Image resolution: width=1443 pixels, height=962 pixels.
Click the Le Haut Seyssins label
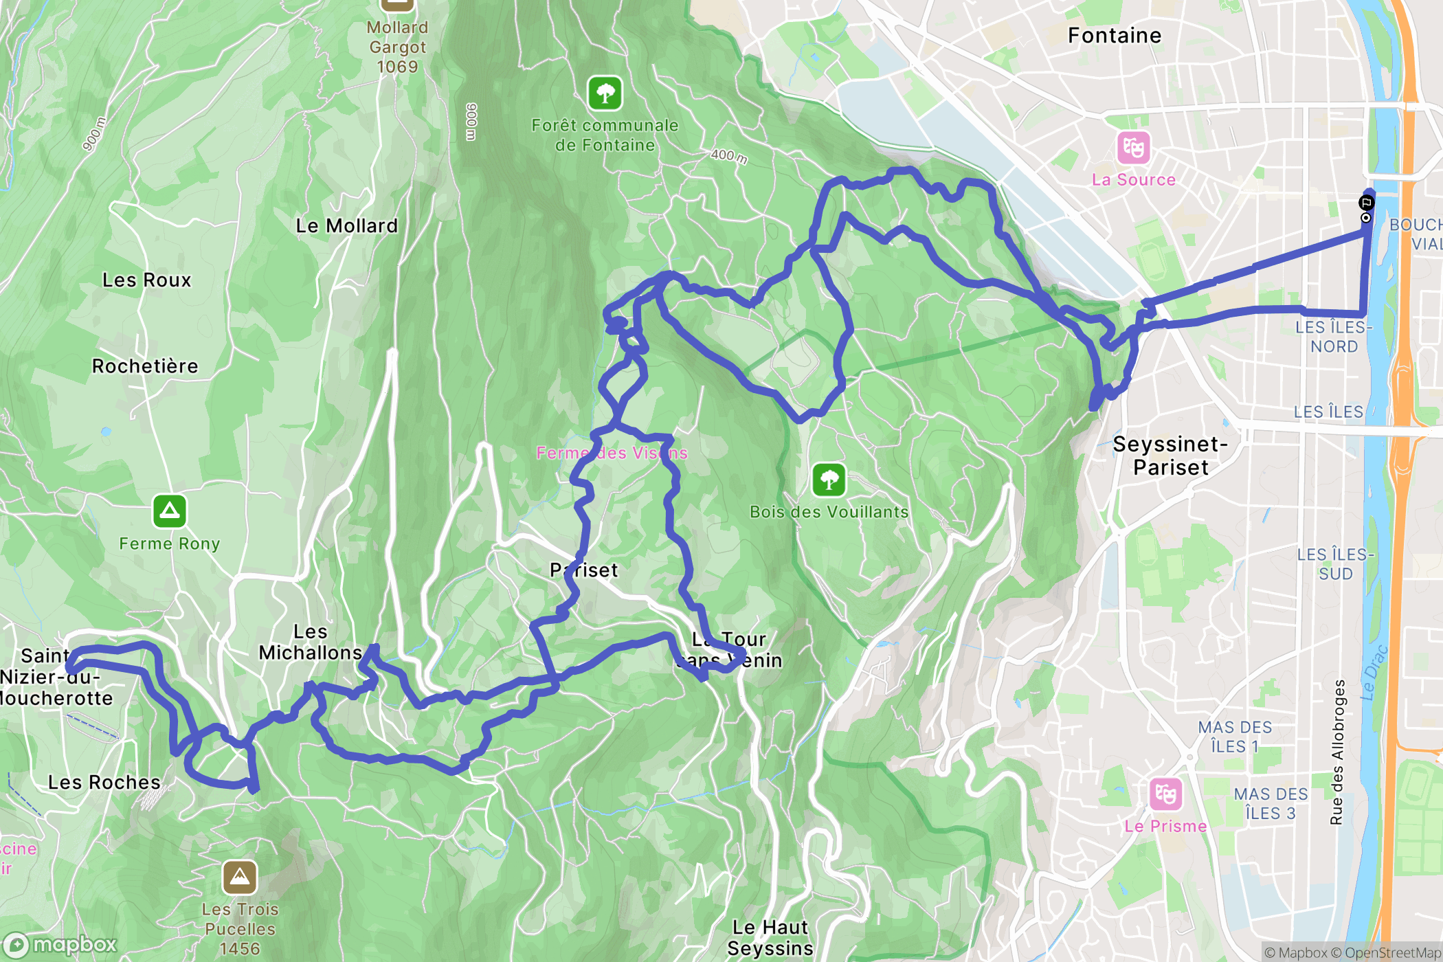click(x=770, y=937)
